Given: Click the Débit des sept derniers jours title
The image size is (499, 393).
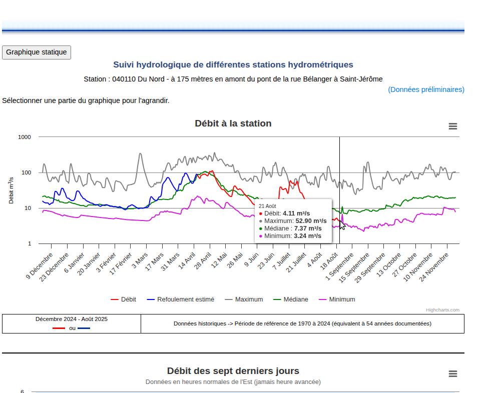Looking at the screenshot, I should point(233,371).
